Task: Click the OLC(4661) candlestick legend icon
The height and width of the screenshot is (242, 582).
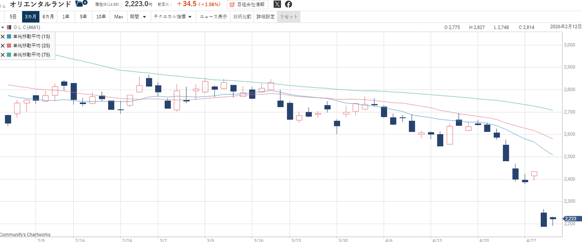Action: 9,28
